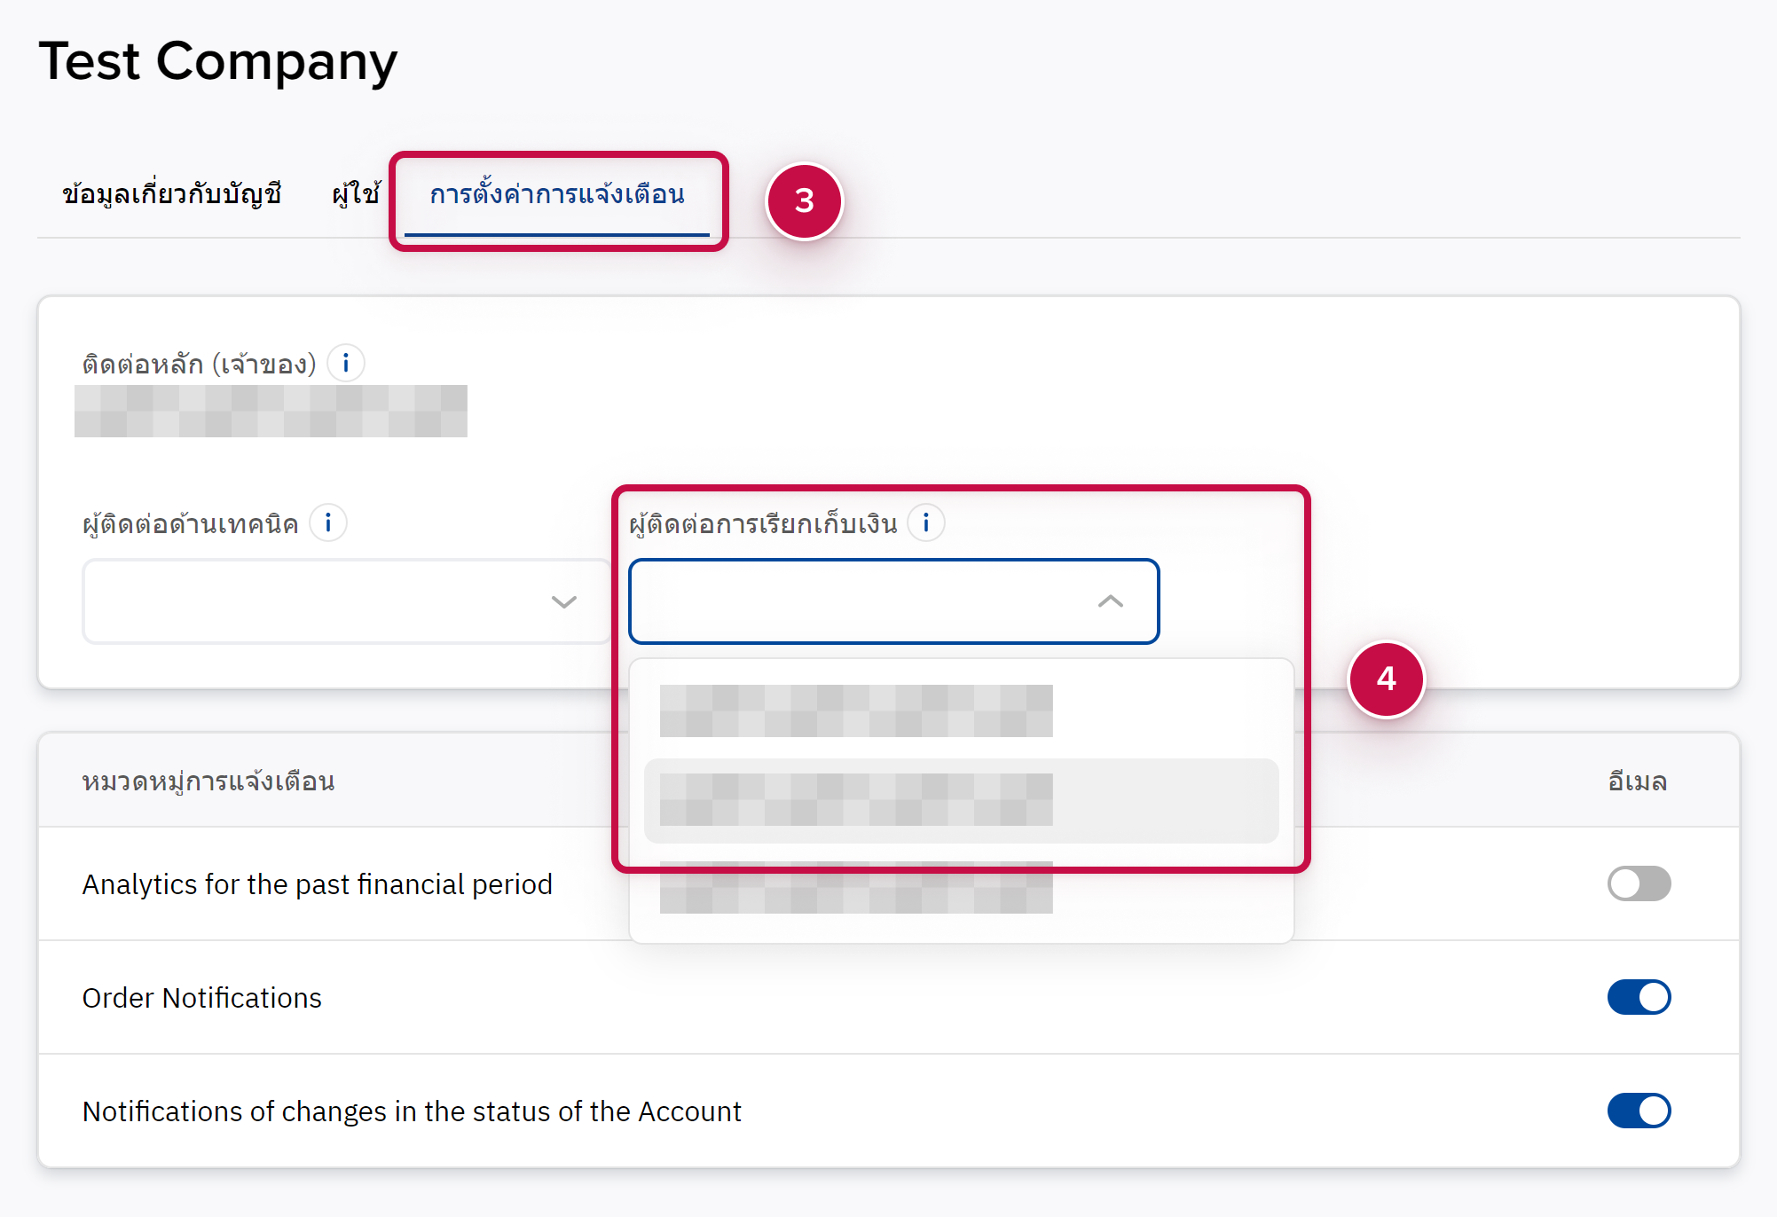
Task: Click the red step 4 badge
Action: click(x=1386, y=679)
